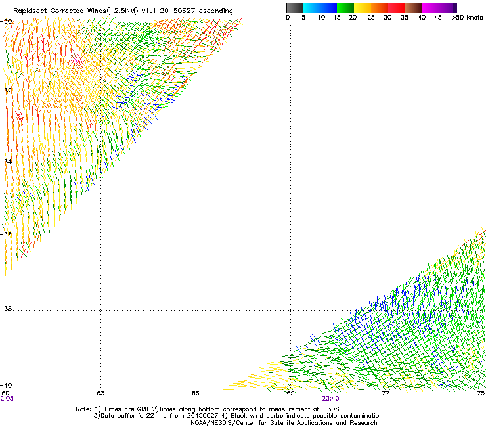Image resolution: width=486 pixels, height=427 pixels.
Task: Click the NOAA/NESDIS Center for Satellite Applications credit
Action: (284, 423)
